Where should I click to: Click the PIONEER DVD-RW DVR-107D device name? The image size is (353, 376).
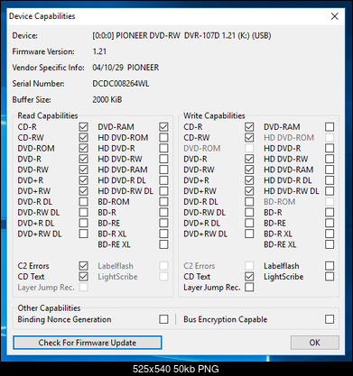click(x=181, y=36)
